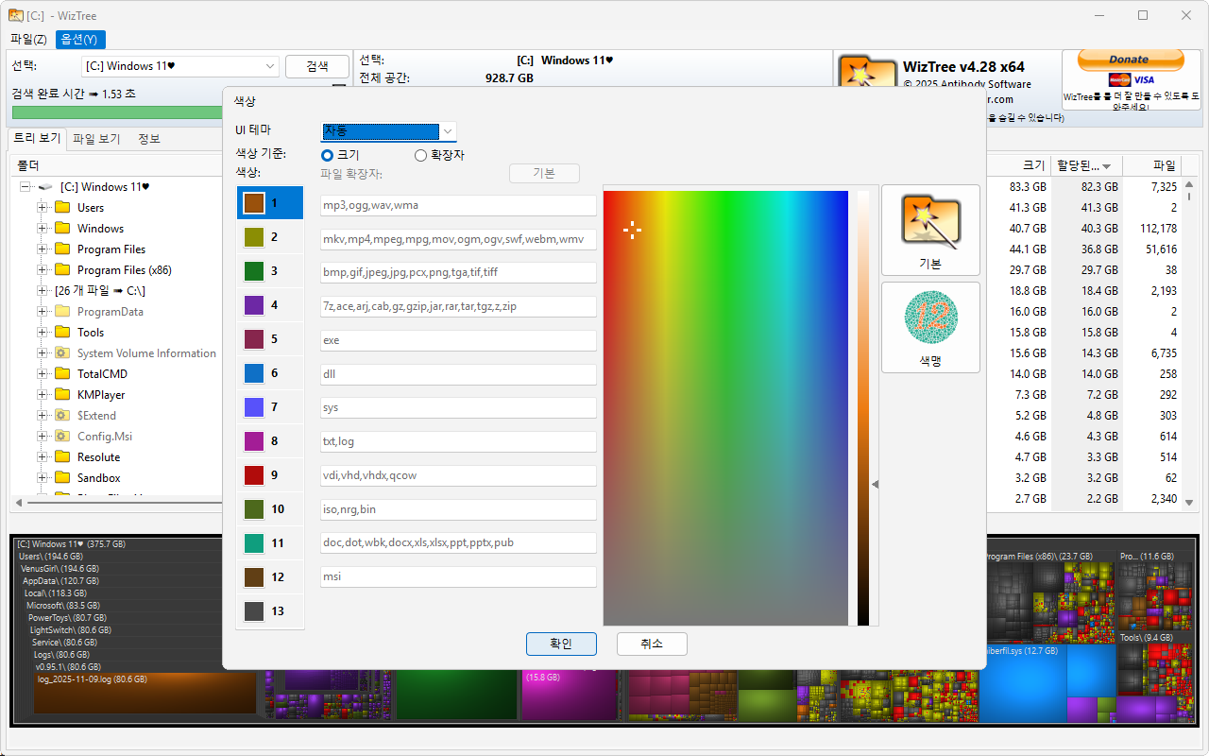Click the System Volume Information gear folder icon
1209x756 pixels.
[62, 353]
